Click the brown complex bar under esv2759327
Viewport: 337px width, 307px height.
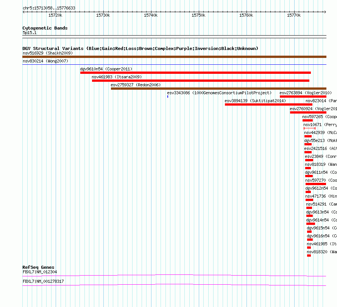coord(218,89)
